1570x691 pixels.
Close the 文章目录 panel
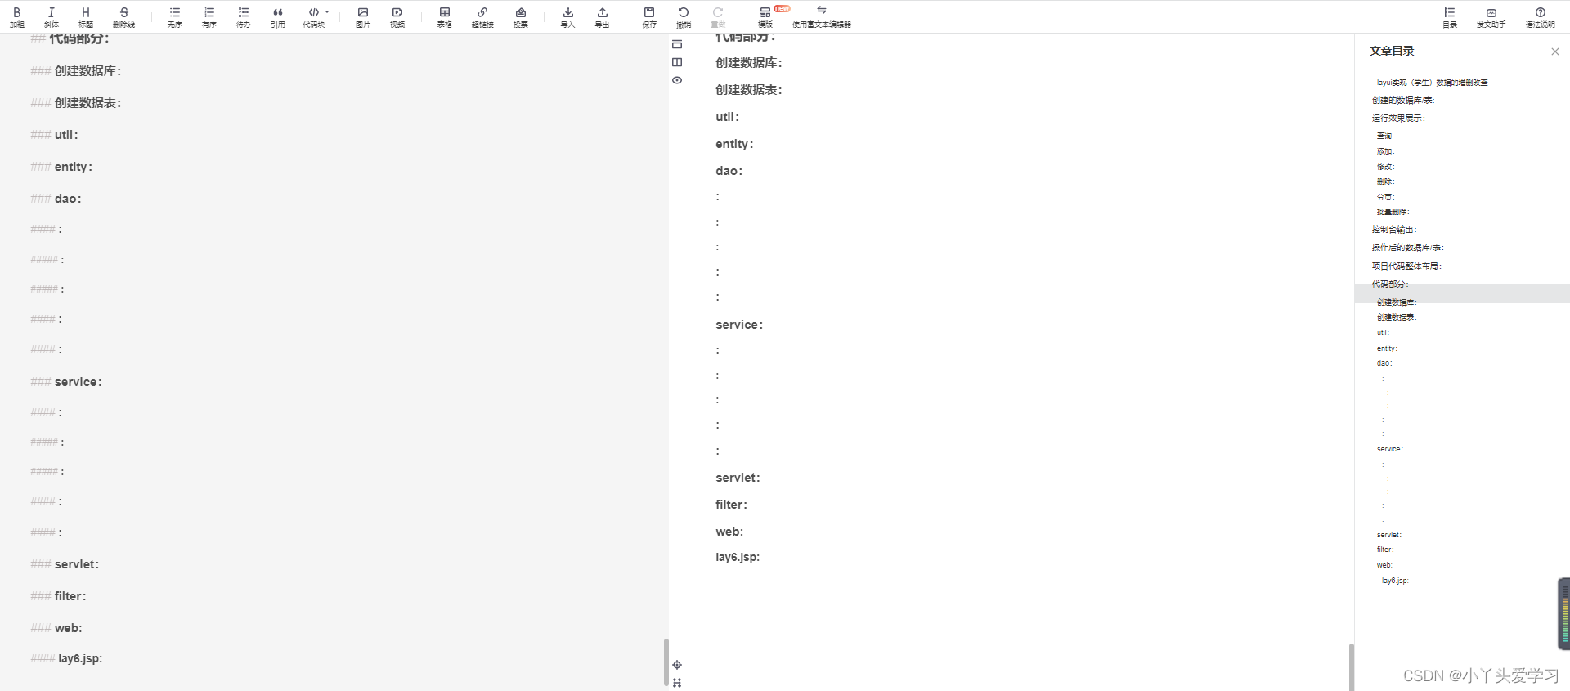click(1555, 52)
